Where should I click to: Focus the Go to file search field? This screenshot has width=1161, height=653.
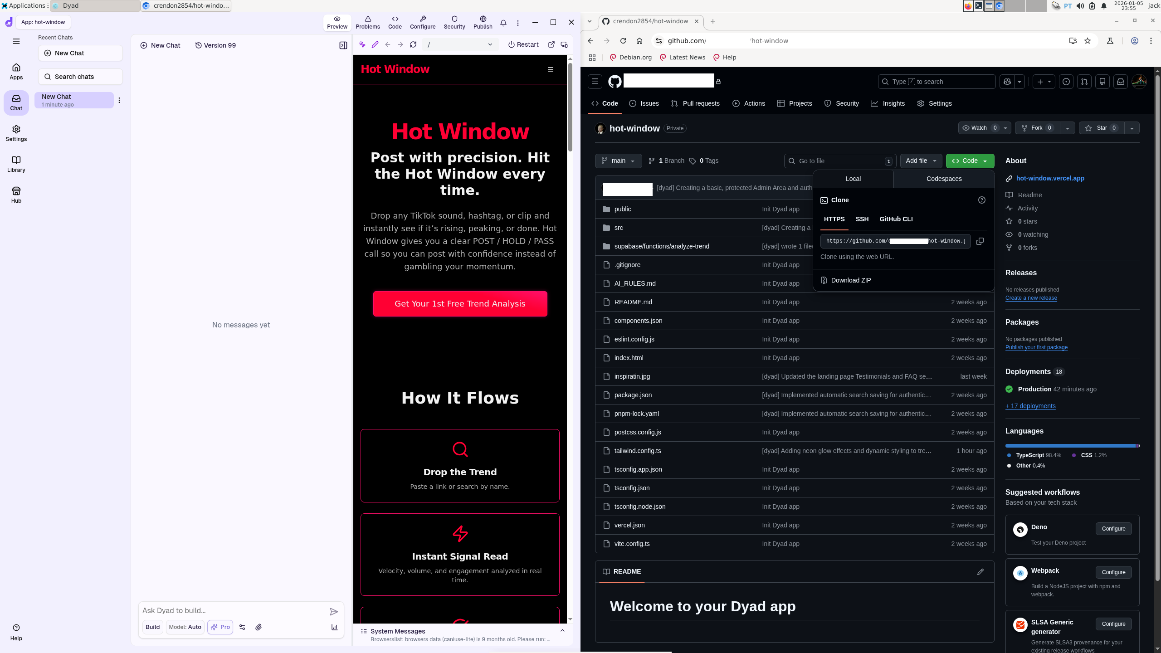840,161
